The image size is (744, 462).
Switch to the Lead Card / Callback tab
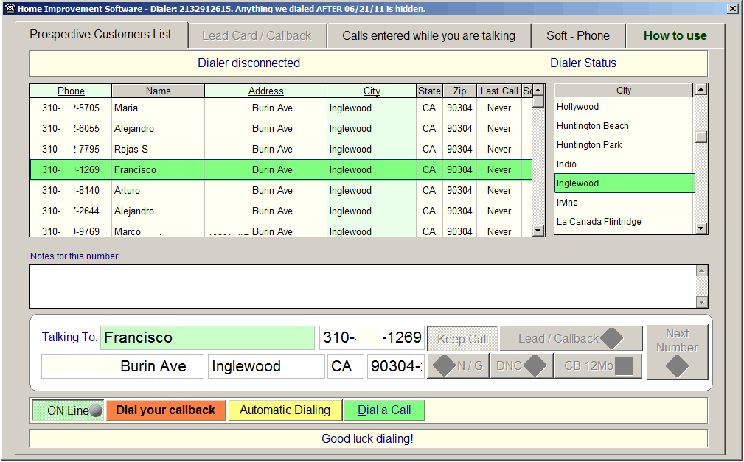pyautogui.click(x=257, y=35)
